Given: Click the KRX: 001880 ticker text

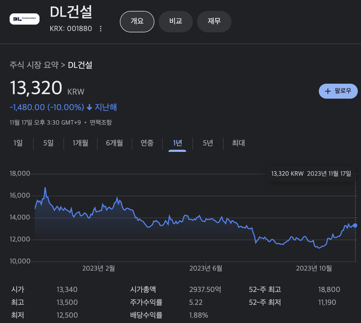Looking at the screenshot, I should [71, 29].
